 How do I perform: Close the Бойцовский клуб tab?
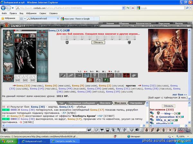[x=58, y=19]
